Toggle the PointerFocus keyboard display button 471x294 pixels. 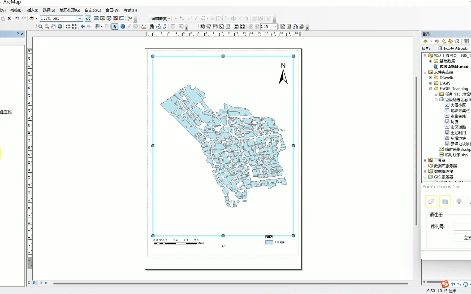click(445, 201)
